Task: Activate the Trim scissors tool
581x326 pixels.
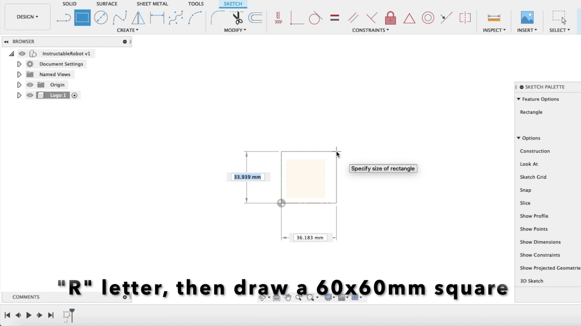Action: [x=238, y=18]
